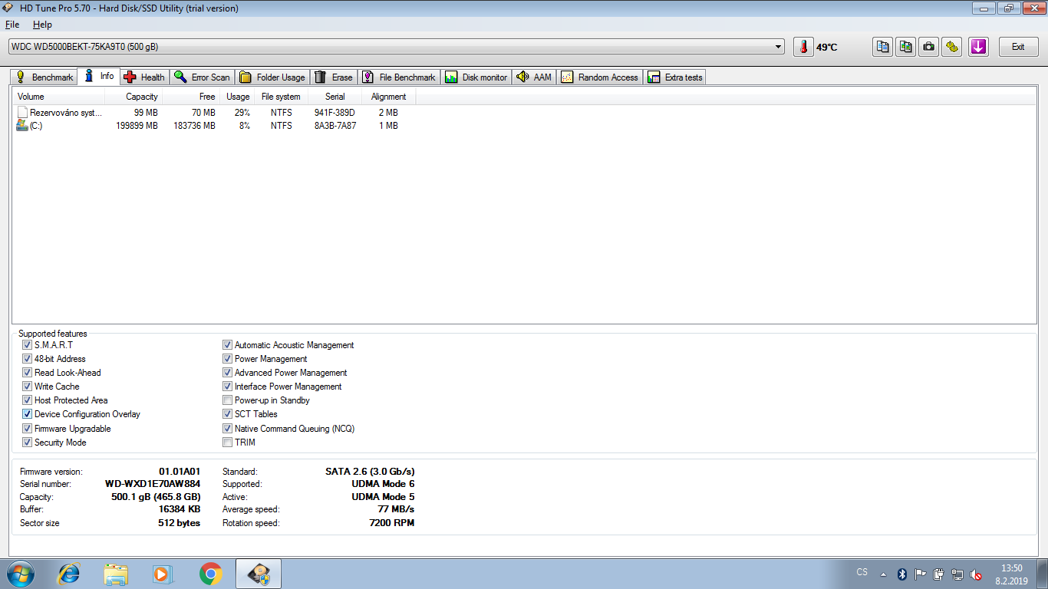This screenshot has height=589, width=1048.
Task: Toggle the Device Configuration Overlay checkbox
Action: (x=28, y=414)
